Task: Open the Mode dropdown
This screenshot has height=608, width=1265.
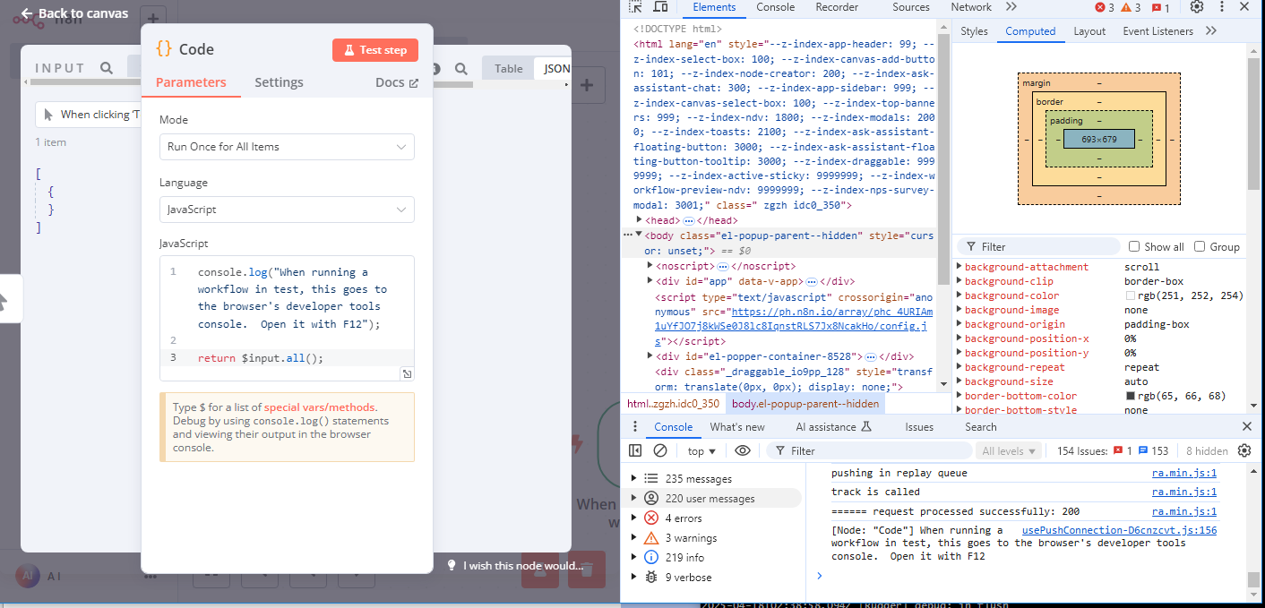Action: tap(287, 147)
